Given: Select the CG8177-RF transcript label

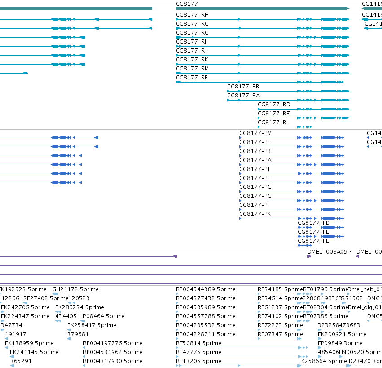Looking at the screenshot, I should click(192, 78).
